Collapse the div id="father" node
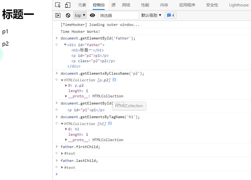Viewport: 251px width, 180px height. 65,45
